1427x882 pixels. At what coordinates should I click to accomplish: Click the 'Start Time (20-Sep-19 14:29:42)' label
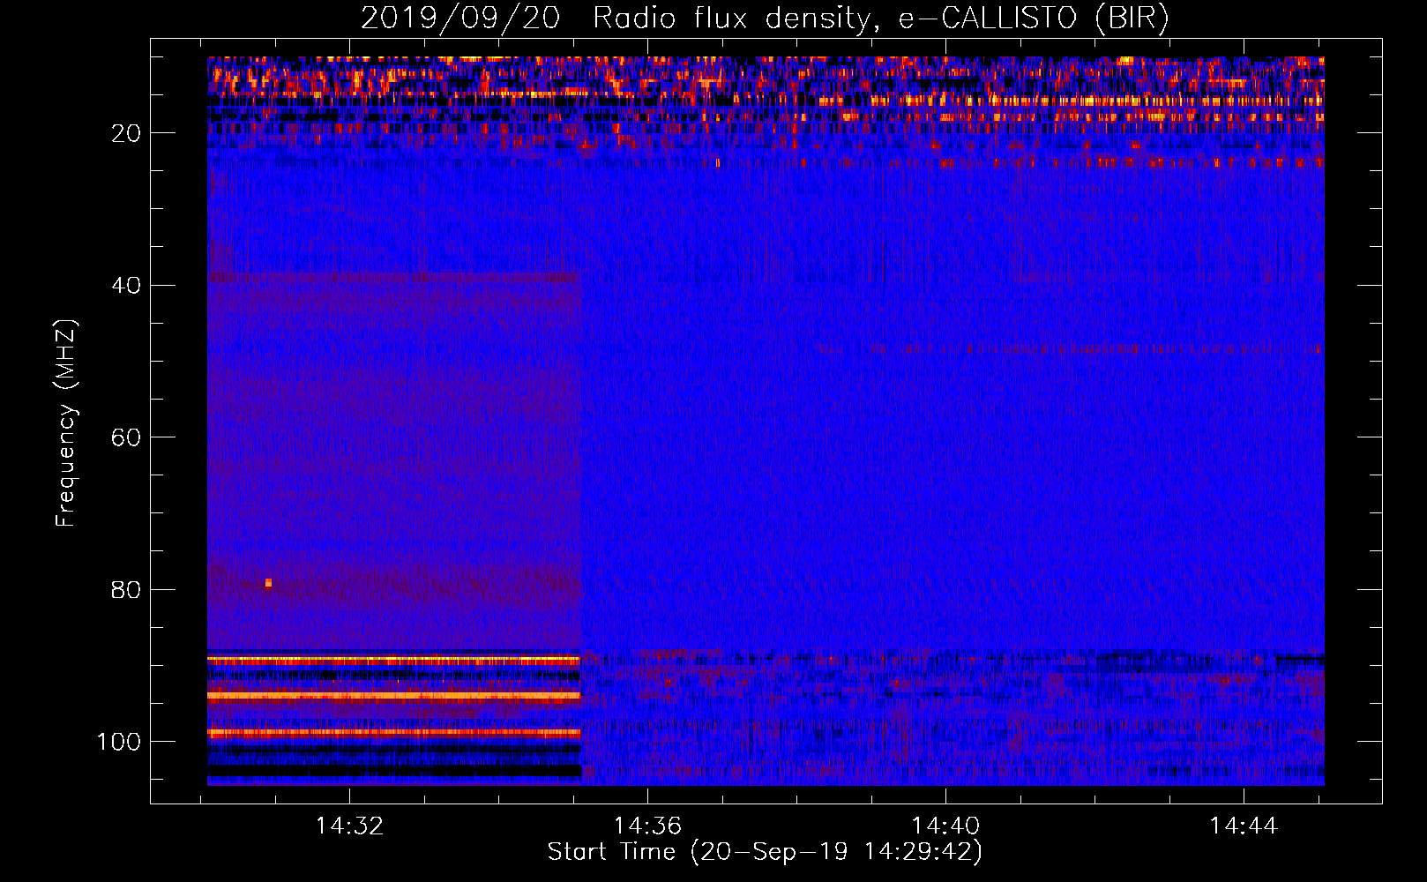(765, 852)
